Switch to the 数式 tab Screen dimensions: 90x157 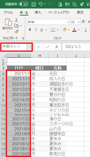tap(80, 12)
